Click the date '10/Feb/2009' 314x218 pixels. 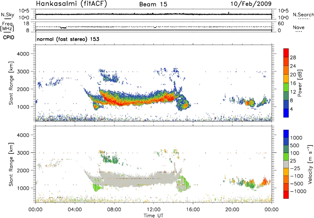[x=251, y=4]
